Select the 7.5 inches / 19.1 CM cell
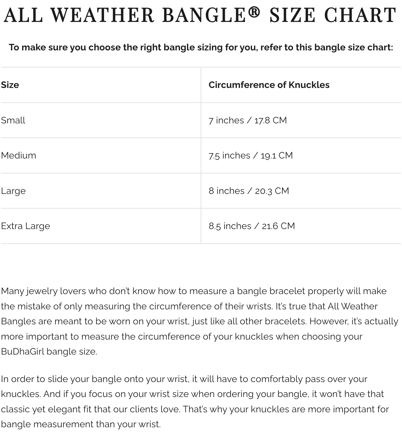This screenshot has height=441, width=402. pyautogui.click(x=251, y=155)
